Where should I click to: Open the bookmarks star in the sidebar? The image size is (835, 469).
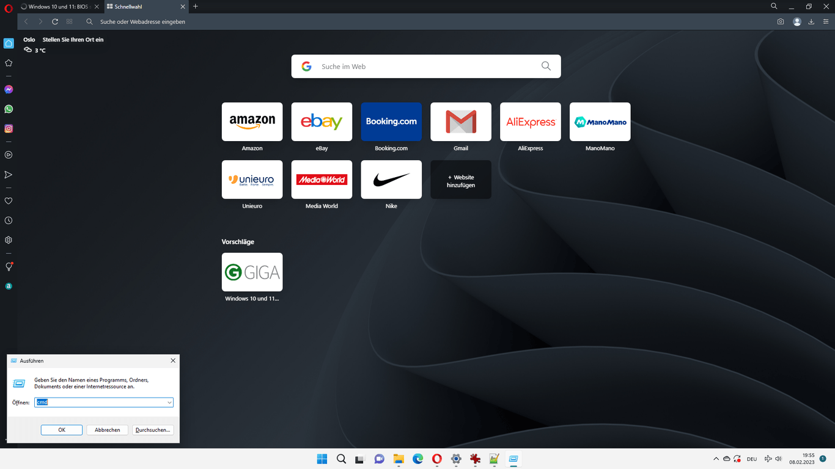[x=9, y=63]
